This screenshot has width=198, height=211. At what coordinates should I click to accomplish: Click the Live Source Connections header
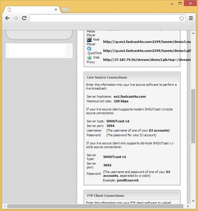tap(107, 77)
